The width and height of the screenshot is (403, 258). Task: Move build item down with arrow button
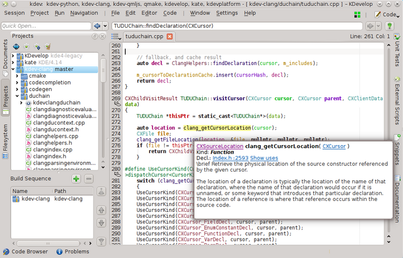pyautogui.click(x=101, y=222)
